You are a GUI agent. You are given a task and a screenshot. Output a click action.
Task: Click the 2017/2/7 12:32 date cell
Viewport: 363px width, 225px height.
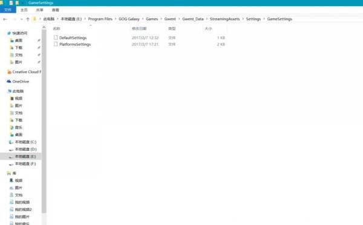pyautogui.click(x=145, y=37)
